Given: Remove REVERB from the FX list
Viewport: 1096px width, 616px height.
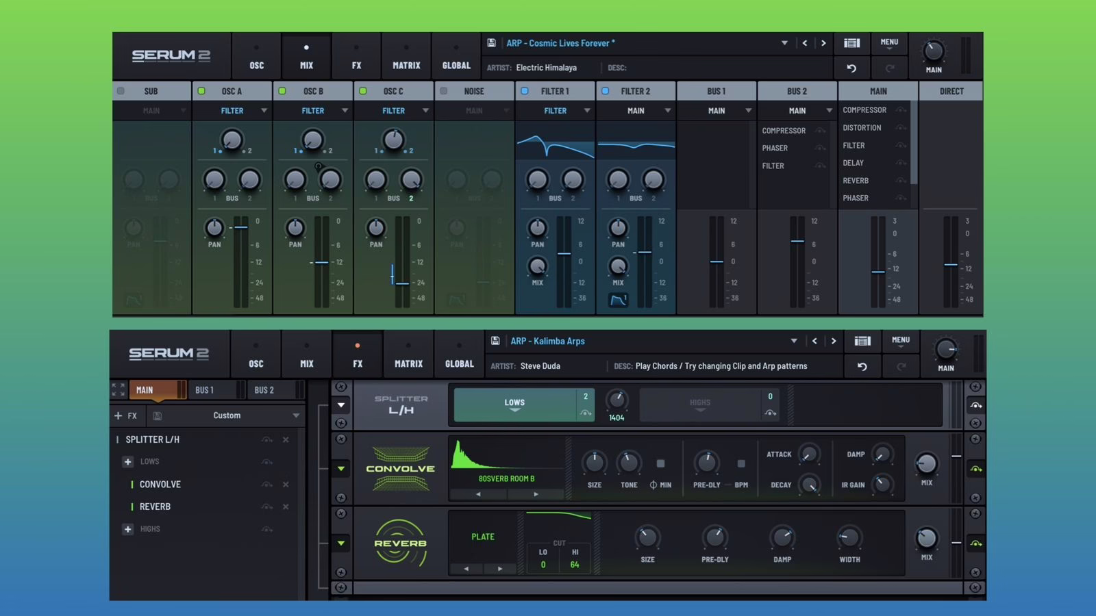Looking at the screenshot, I should tap(286, 506).
